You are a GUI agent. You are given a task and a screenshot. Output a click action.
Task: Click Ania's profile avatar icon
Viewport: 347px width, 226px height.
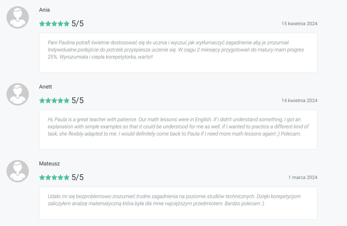tap(18, 17)
